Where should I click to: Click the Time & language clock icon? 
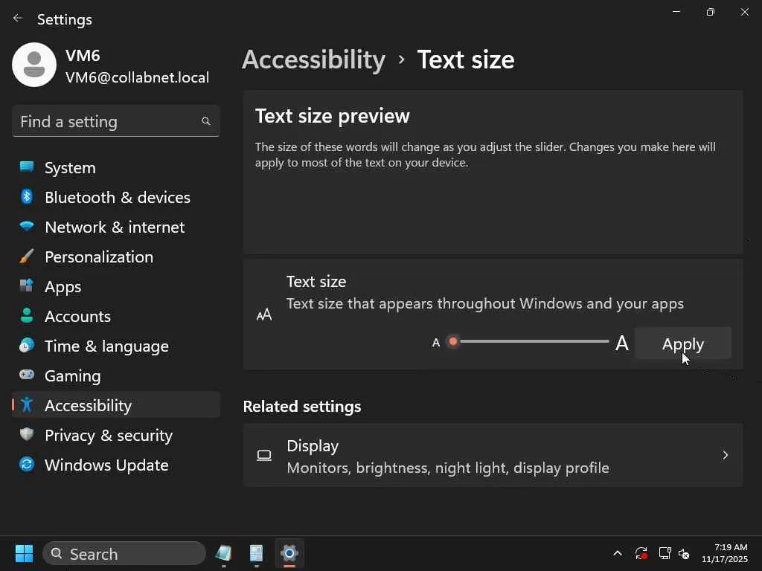click(27, 345)
